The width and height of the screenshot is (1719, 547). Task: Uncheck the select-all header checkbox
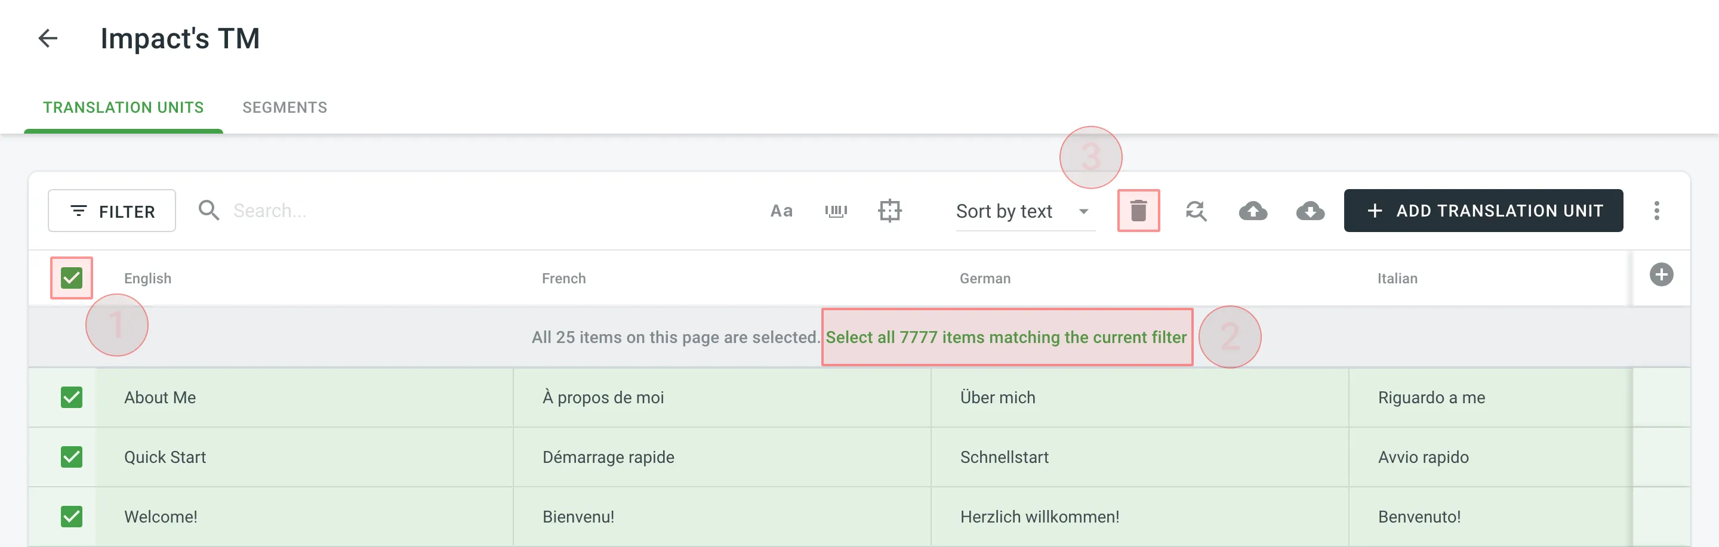pyautogui.click(x=72, y=277)
